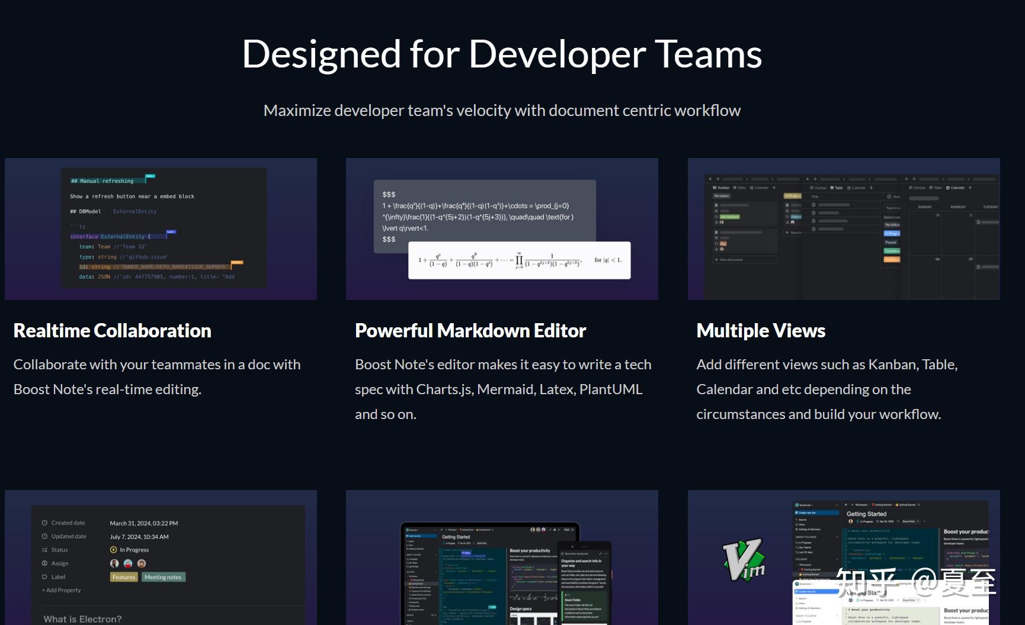
Task: Click the Updated date clock icon
Action: pos(44,536)
